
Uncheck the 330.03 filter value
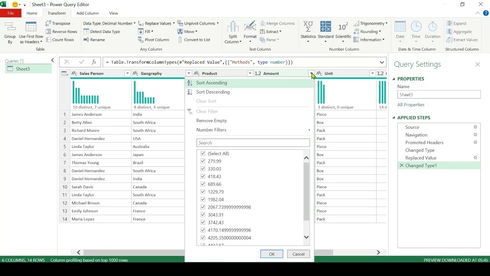coord(203,169)
